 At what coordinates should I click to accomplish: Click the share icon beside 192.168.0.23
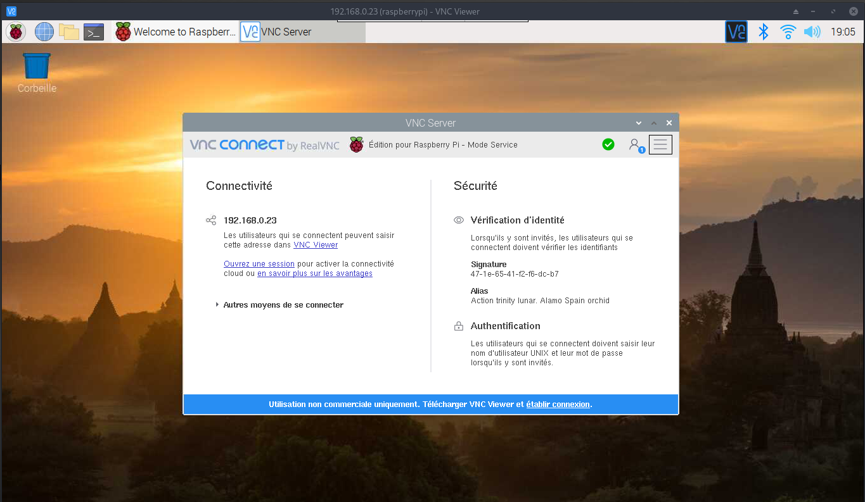pyautogui.click(x=211, y=220)
